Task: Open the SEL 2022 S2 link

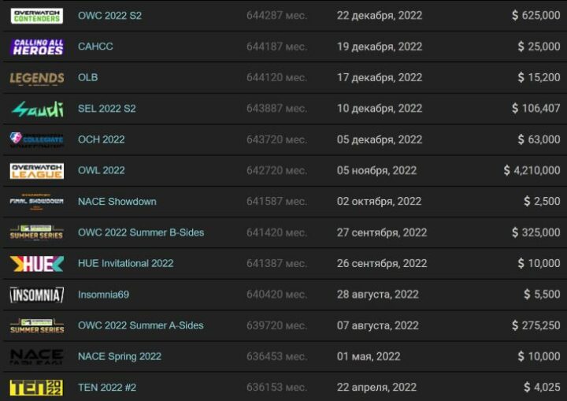Action: [106, 109]
